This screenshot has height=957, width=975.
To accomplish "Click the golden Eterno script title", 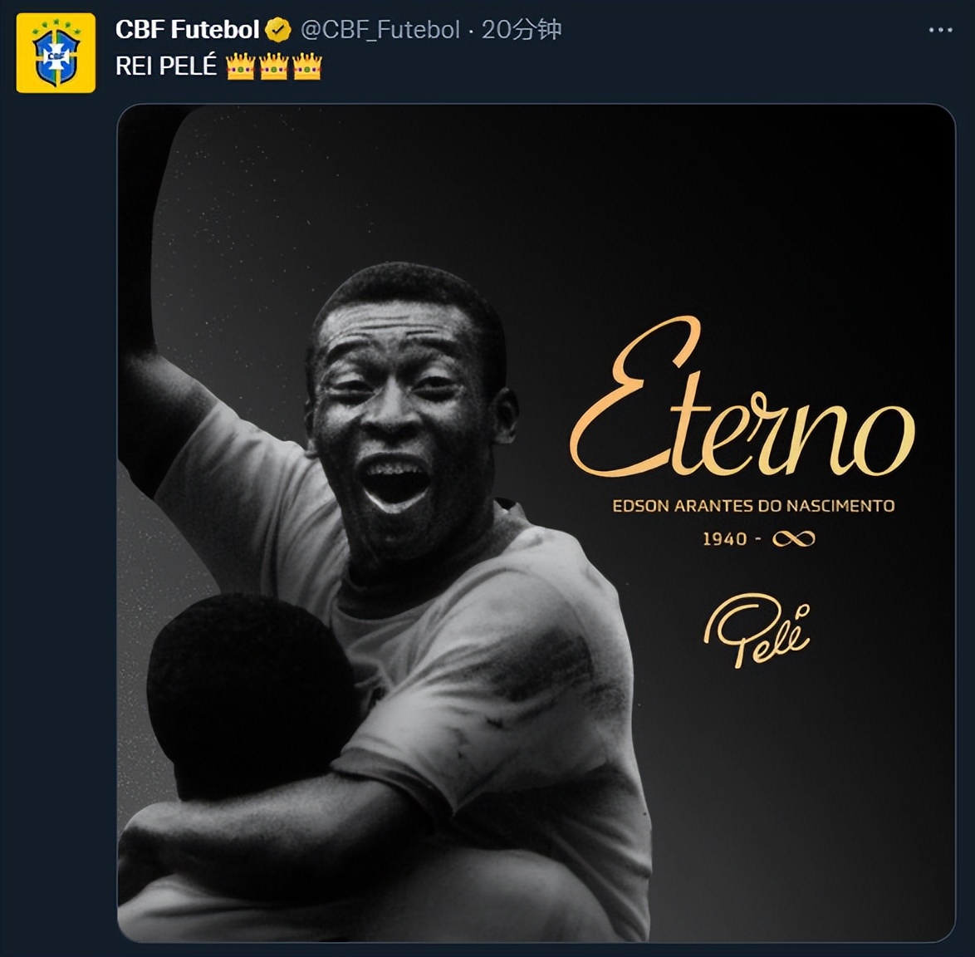I will (x=742, y=405).
